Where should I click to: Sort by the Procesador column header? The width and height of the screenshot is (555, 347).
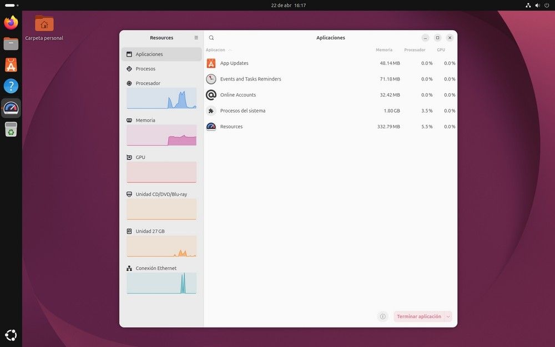click(x=415, y=50)
